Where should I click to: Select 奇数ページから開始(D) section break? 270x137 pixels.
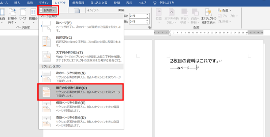[81, 121]
